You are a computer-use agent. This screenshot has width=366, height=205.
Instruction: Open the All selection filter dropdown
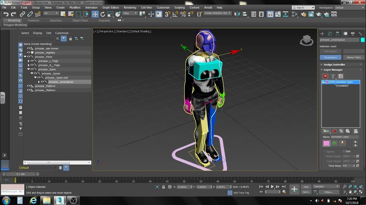(x=51, y=13)
